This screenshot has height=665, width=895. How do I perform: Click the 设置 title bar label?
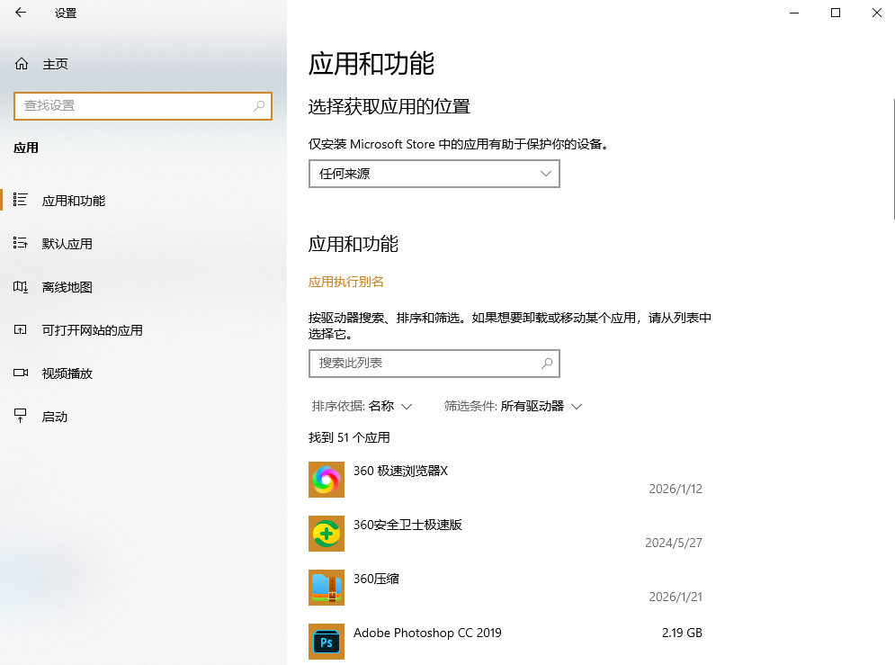[64, 13]
